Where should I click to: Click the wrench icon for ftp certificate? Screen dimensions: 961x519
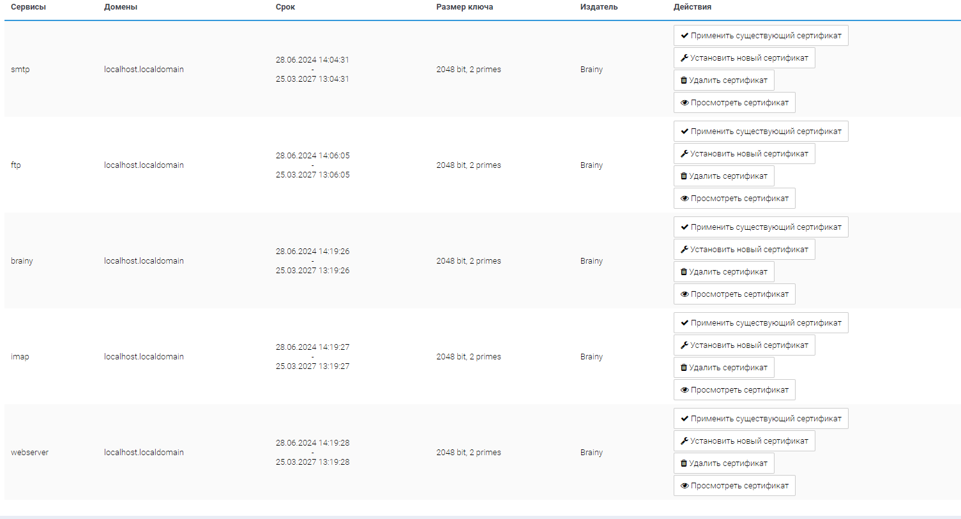685,154
